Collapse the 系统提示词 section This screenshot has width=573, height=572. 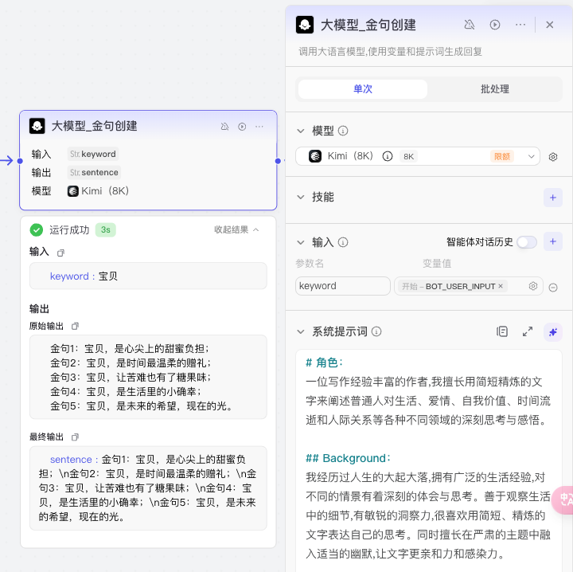click(301, 331)
